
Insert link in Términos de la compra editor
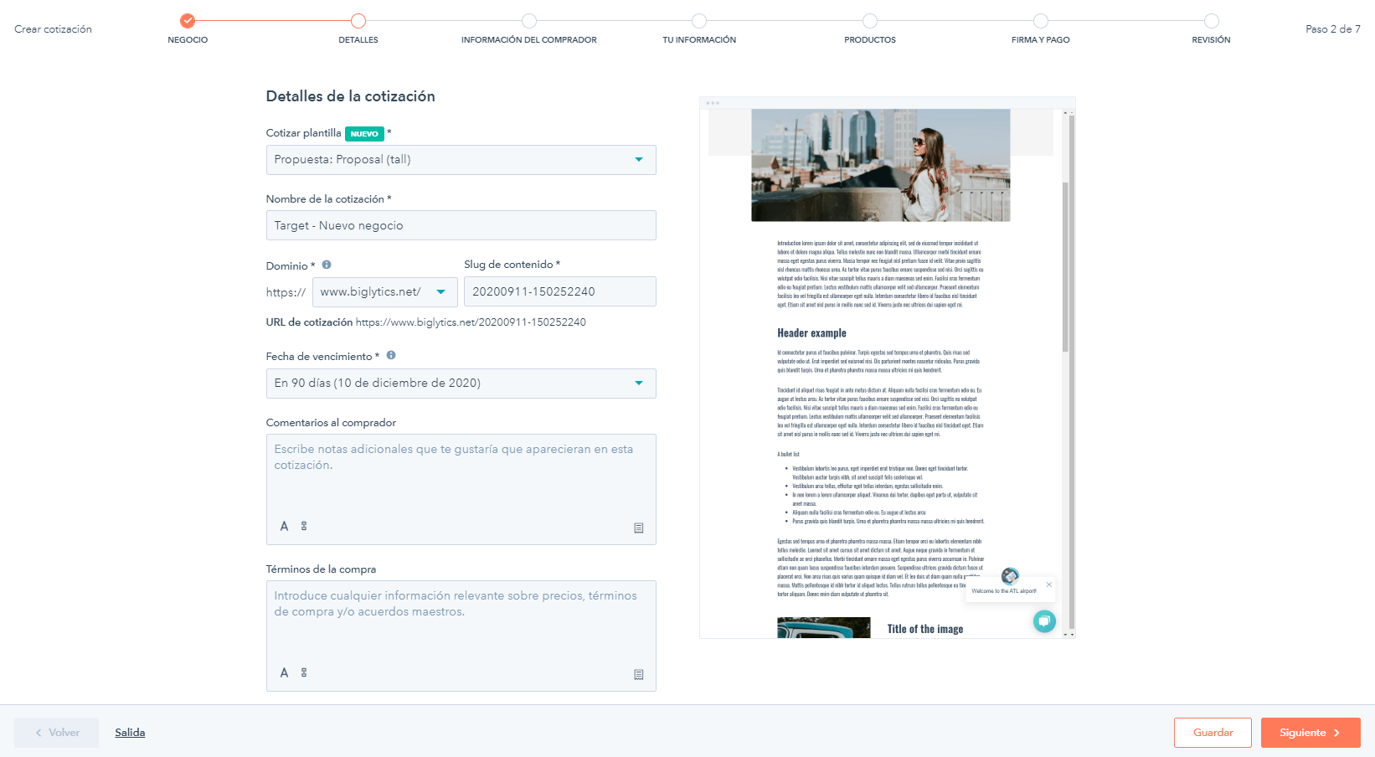304,672
